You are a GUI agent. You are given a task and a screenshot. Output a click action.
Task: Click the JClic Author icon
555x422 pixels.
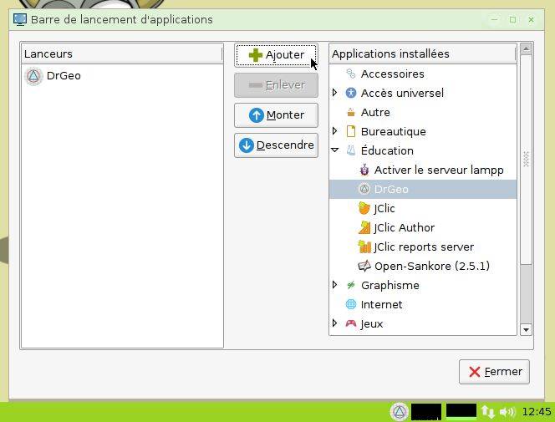tap(364, 227)
